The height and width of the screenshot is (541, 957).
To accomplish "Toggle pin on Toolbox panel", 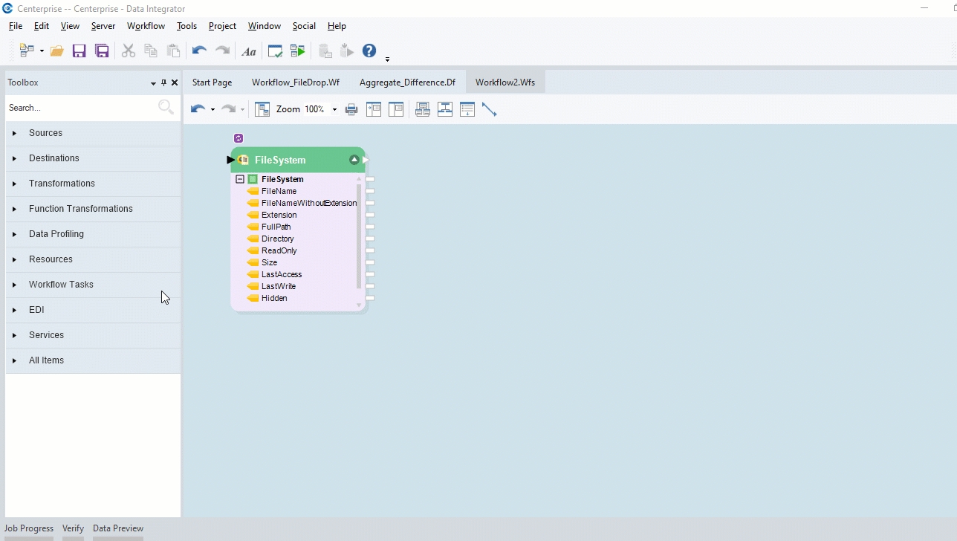I will click(x=164, y=82).
